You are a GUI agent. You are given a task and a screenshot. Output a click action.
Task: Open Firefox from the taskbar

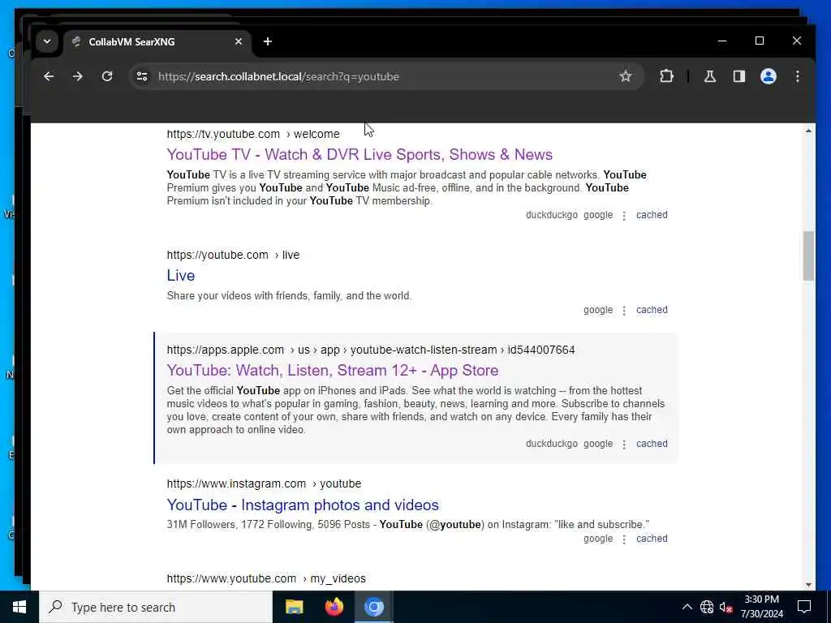(x=334, y=607)
